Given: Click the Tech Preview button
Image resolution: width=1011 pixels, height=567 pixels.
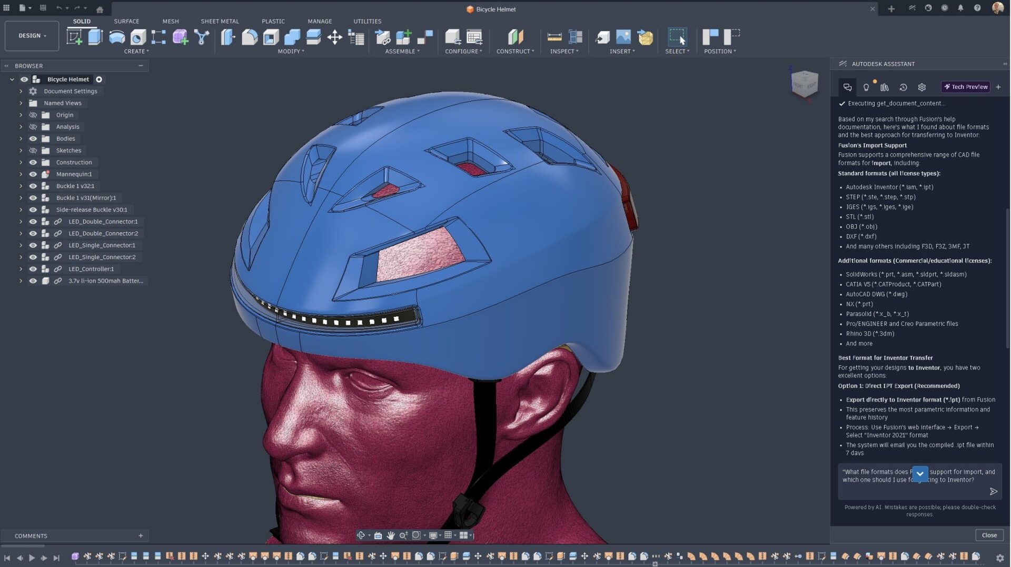Looking at the screenshot, I should (966, 87).
